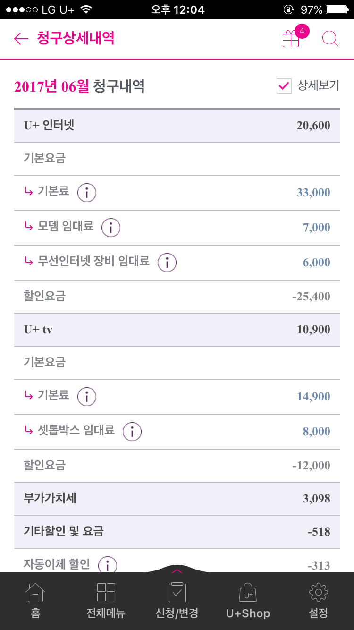354x630 pixels.
Task: Open the 신청/변경 tab
Action: point(177,600)
